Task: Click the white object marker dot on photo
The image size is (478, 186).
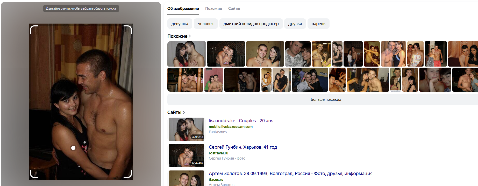Action: click(73, 148)
